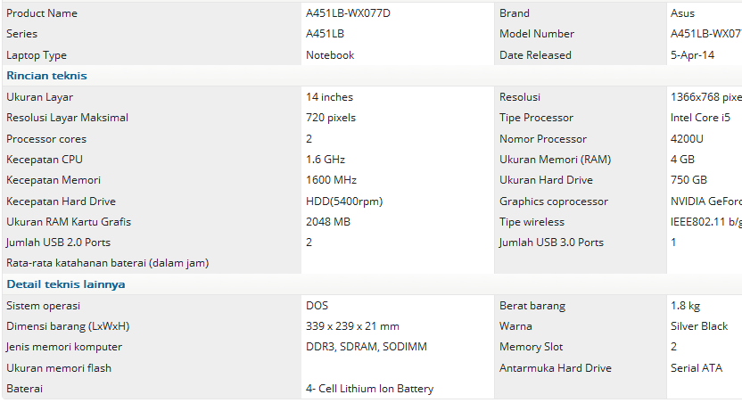Select the Sistem operasi value DOS
This screenshot has width=742, height=403.
pyautogui.click(x=317, y=306)
